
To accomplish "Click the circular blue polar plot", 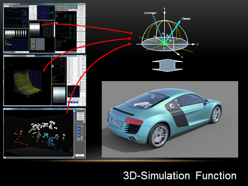I will (x=43, y=13).
